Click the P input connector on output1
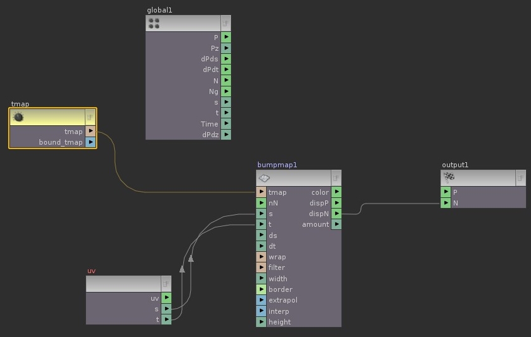This screenshot has height=337, width=531. pyautogui.click(x=446, y=192)
